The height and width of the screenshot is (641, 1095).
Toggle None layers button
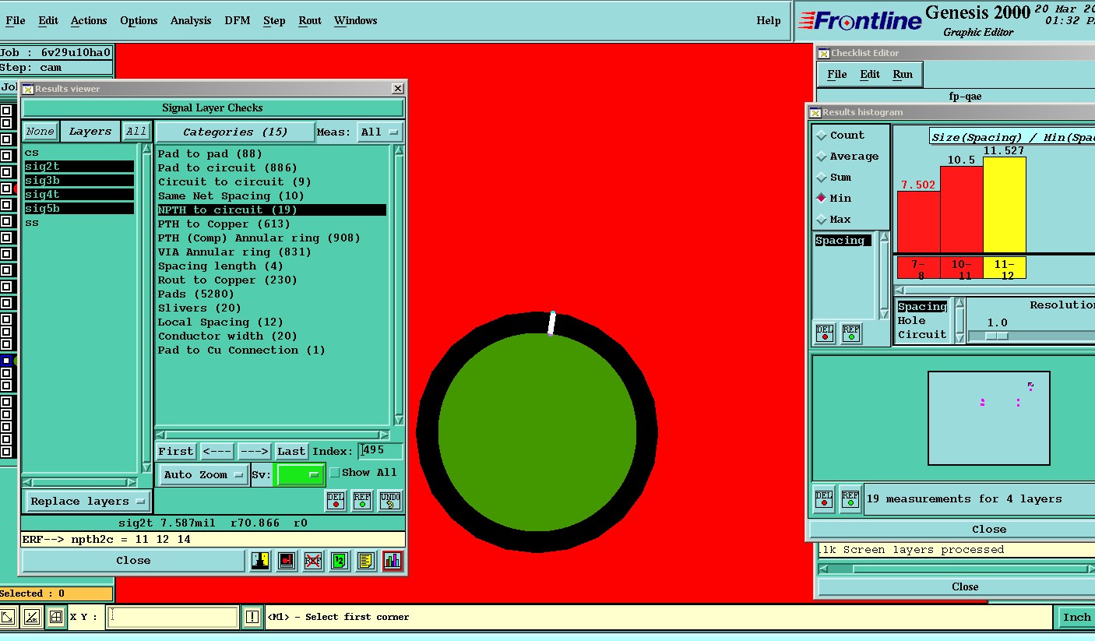point(40,132)
